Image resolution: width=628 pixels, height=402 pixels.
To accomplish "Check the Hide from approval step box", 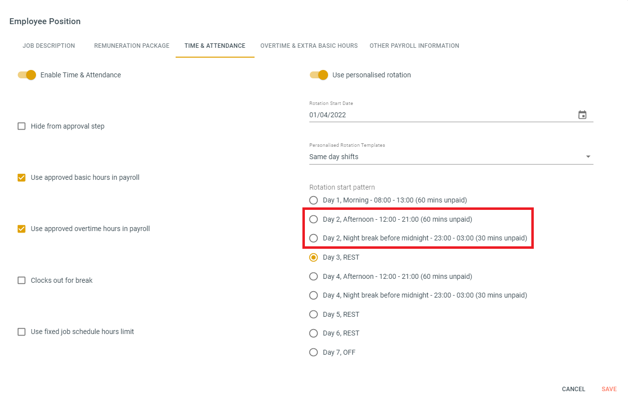I will coord(22,126).
